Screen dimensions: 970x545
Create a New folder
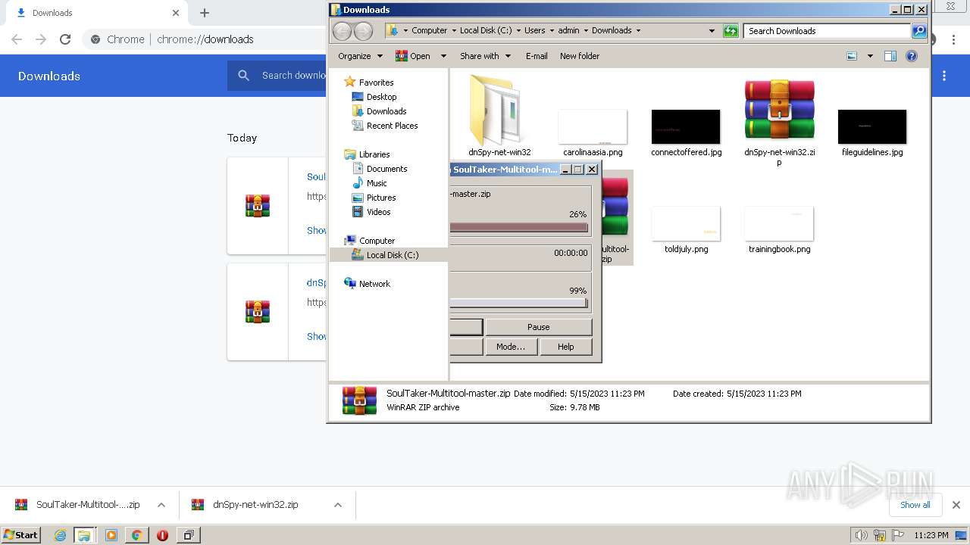[x=580, y=56]
